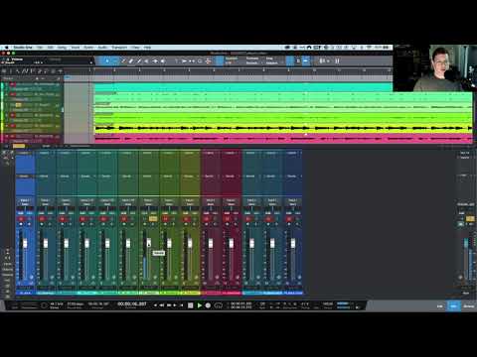Select the Bend tool in the toolbar
This screenshot has height=357, width=477.
[155, 60]
